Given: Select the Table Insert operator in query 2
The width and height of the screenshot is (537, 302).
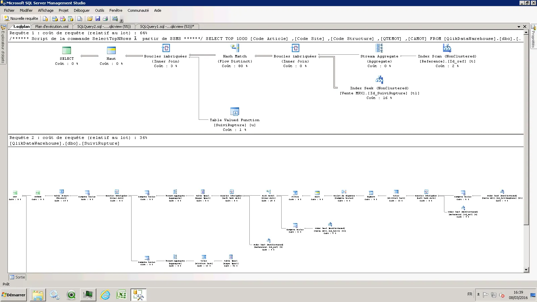Looking at the screenshot, I should coord(61,192).
